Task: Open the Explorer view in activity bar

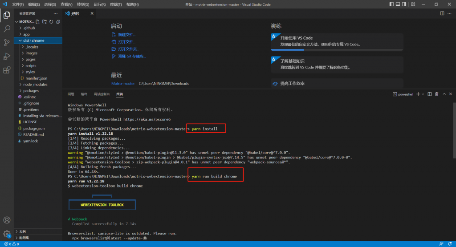Action: click(x=7, y=15)
